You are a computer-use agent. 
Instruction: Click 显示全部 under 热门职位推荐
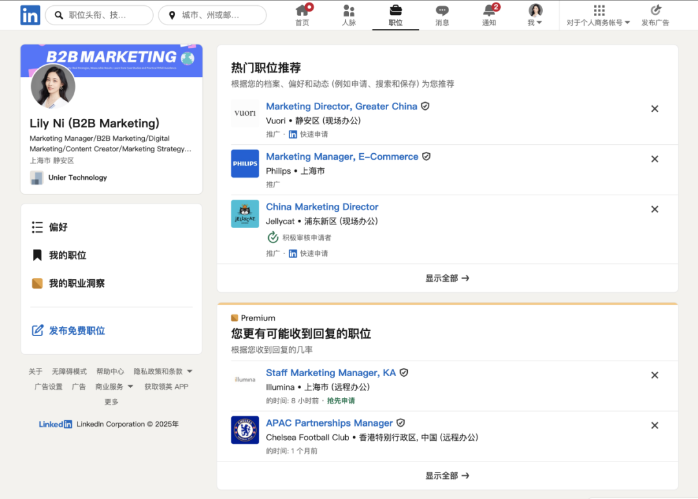[447, 278]
